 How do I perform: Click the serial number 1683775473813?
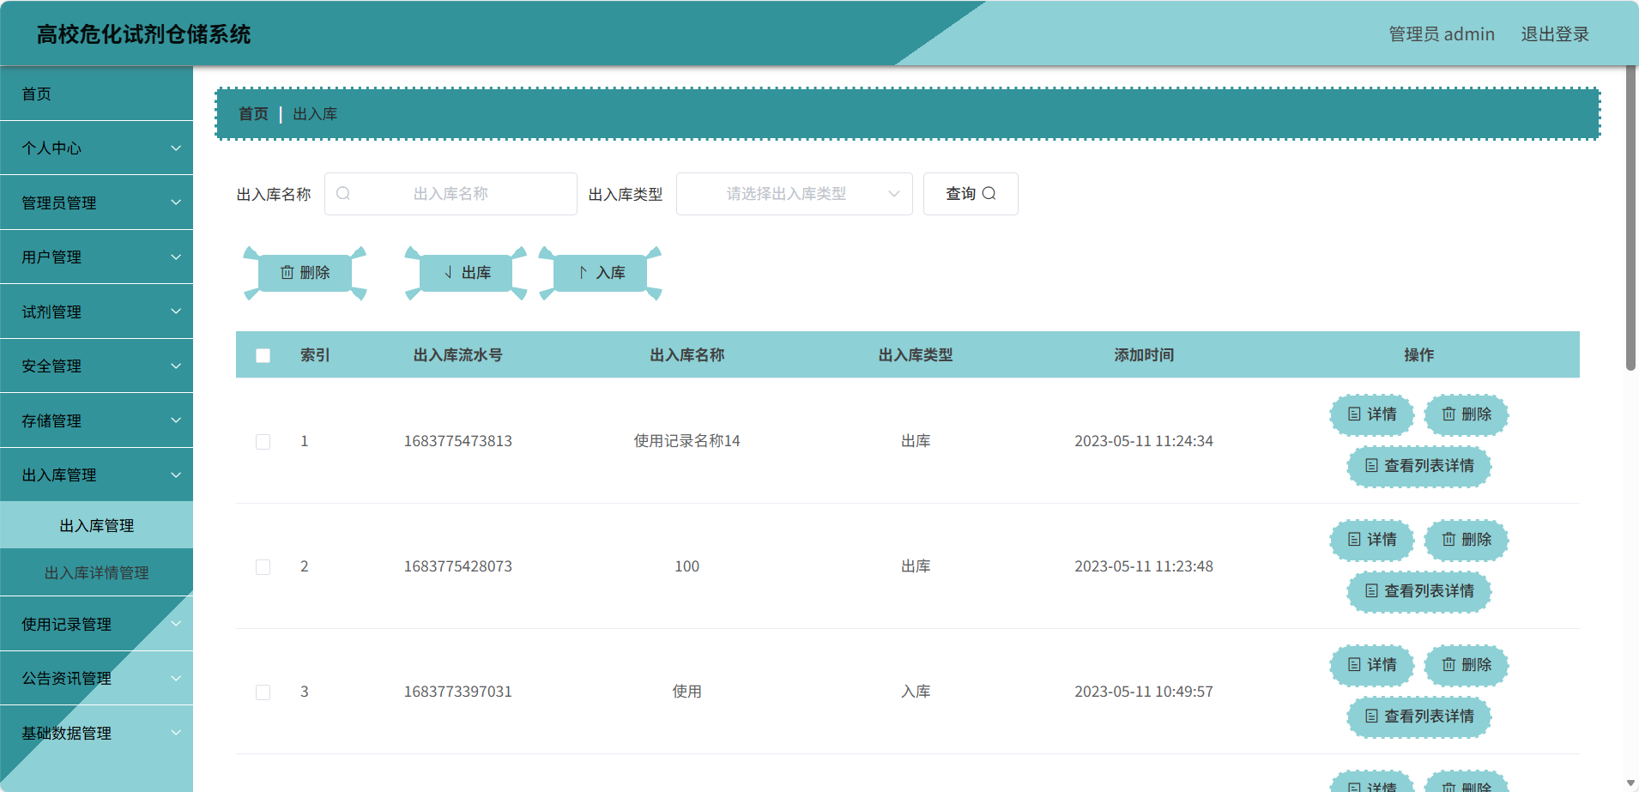458,441
